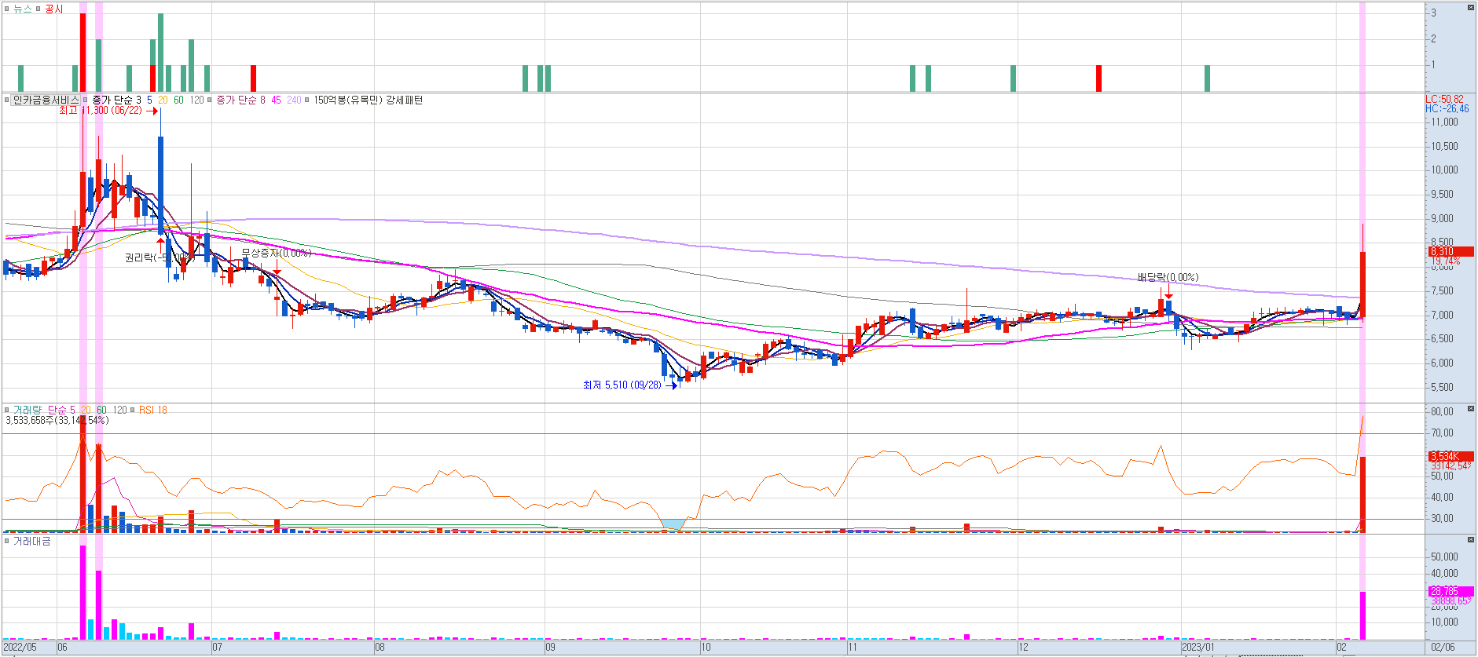Screen dimensions: 1478x657
Task: Click the 종가 단순 3 legend label
Action: [116, 100]
